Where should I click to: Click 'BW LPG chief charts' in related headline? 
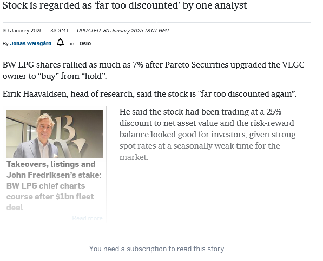[45, 186]
